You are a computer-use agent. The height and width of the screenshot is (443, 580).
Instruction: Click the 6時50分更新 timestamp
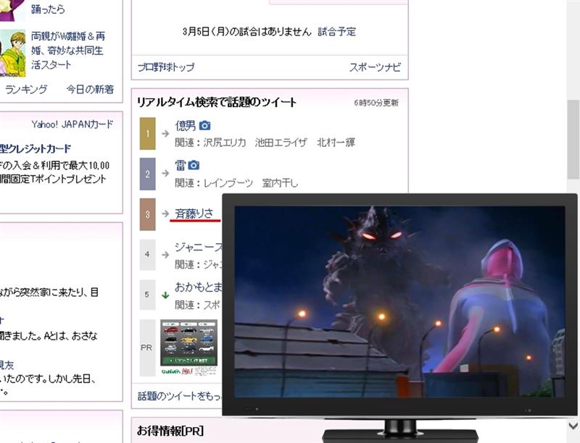(x=376, y=103)
